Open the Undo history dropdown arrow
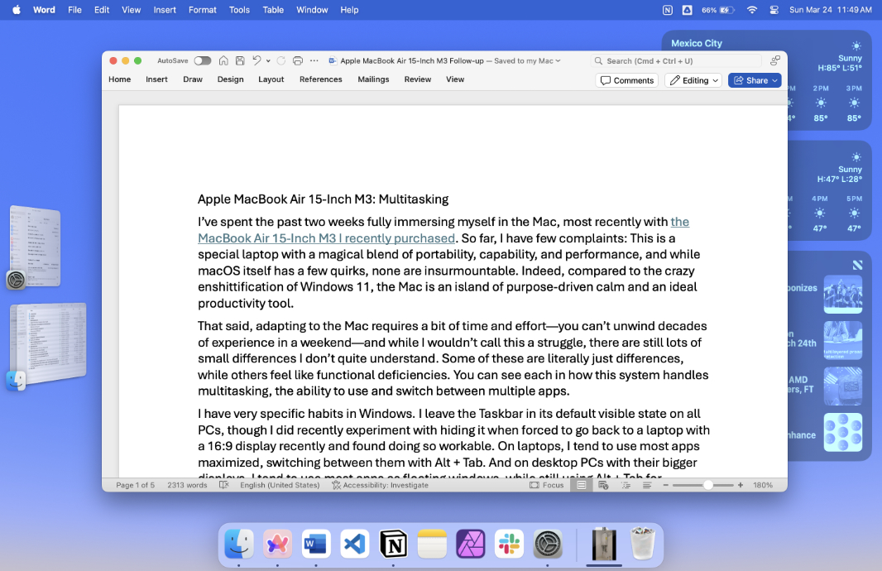Screen dimensions: 882x571 (268, 61)
